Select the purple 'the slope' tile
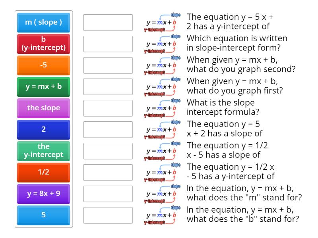Screen dimensions: 318x238 [43, 108]
